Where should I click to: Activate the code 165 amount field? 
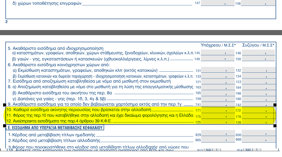coord(218,93)
